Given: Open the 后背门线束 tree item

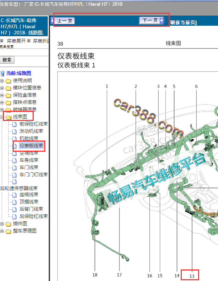Looking at the screenshot, I should coord(31,209).
